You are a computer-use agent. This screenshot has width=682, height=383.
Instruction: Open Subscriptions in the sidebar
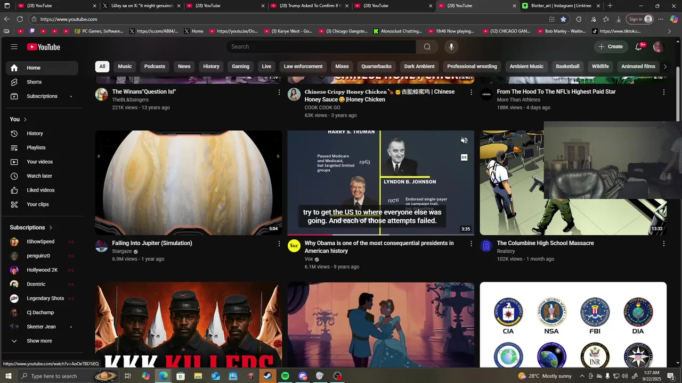42,96
